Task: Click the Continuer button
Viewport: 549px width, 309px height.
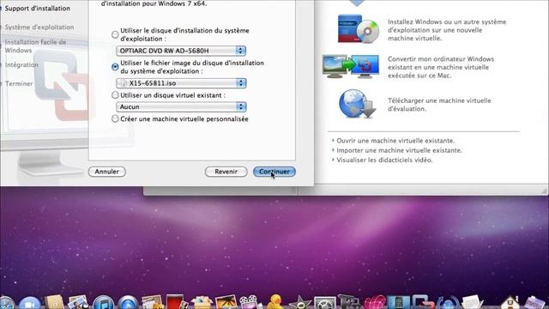Action: click(x=274, y=172)
